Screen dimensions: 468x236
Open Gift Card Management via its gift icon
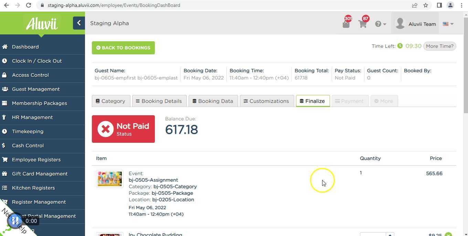(x=5, y=174)
